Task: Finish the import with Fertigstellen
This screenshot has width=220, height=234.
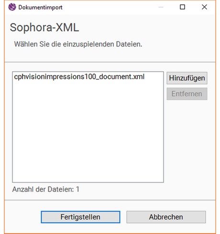Action: pos(80,217)
